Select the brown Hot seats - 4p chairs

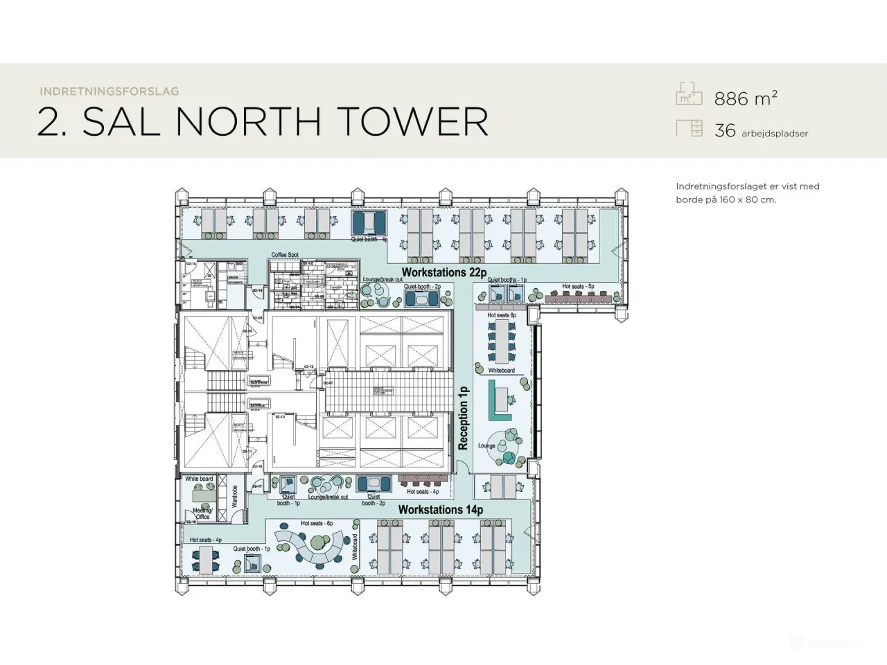coord(423,485)
